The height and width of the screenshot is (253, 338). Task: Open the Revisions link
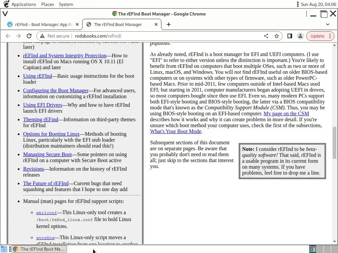(x=33, y=169)
